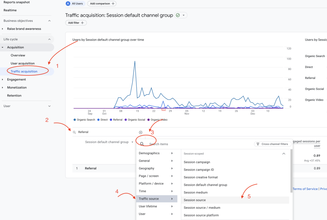Choose Session source from the list
Image resolution: width=327 pixels, height=220 pixels.
click(195, 200)
